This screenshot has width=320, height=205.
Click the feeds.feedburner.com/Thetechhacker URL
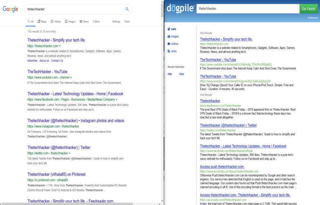[220, 106]
